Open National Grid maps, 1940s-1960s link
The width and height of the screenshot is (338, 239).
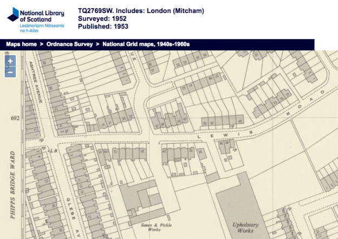pos(146,44)
